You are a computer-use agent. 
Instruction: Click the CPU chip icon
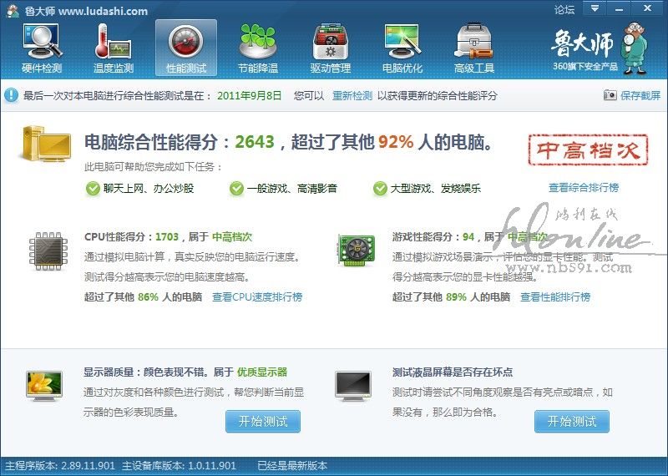48,251
